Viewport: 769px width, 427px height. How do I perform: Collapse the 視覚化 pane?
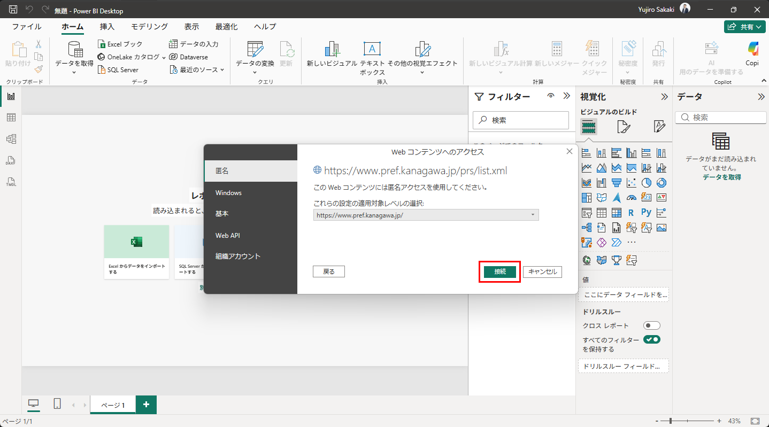tap(664, 97)
